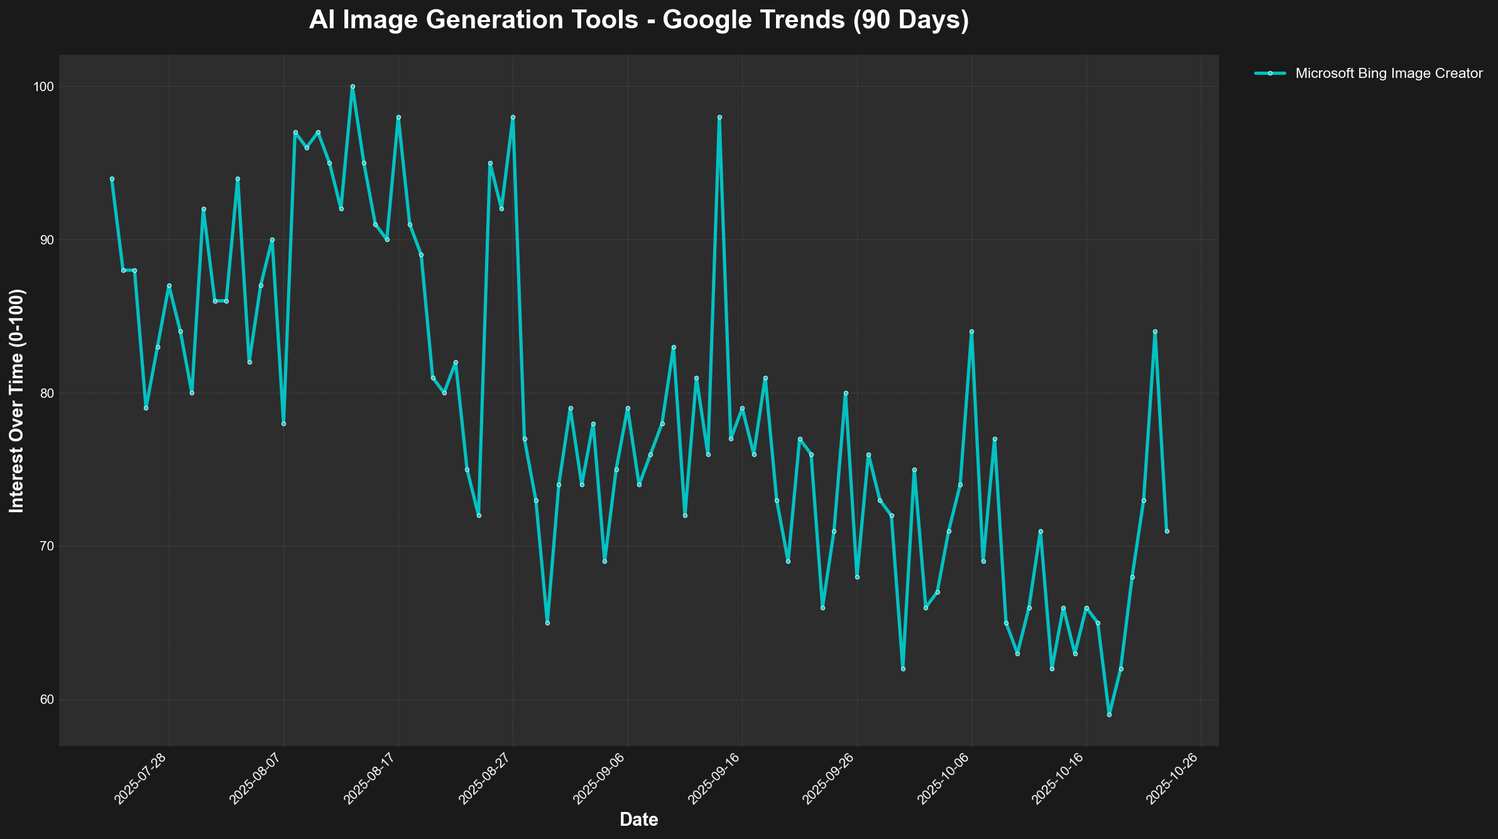Click the first data point at 94
The height and width of the screenshot is (839, 1498).
[112, 178]
